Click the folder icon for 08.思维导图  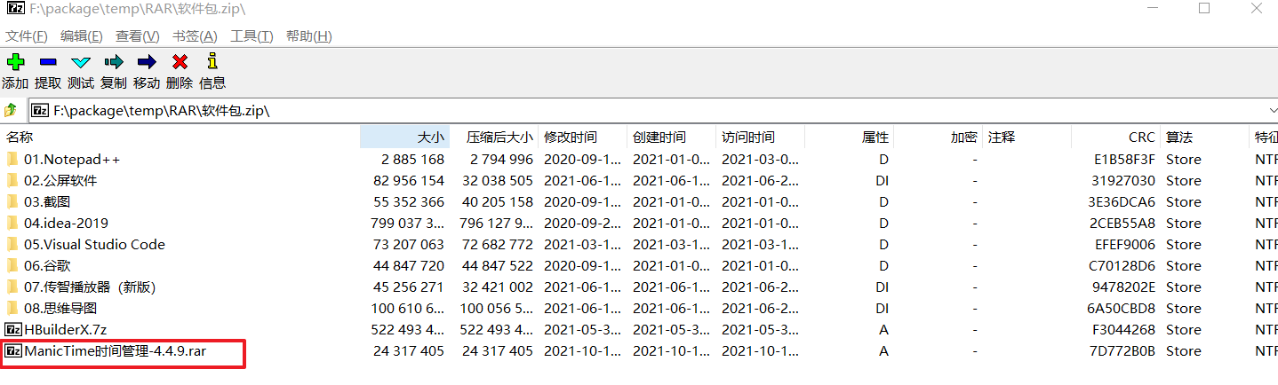click(x=12, y=309)
